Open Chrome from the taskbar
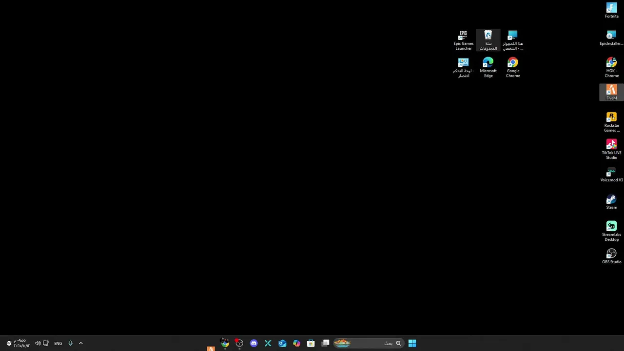This screenshot has width=624, height=351. (225, 343)
